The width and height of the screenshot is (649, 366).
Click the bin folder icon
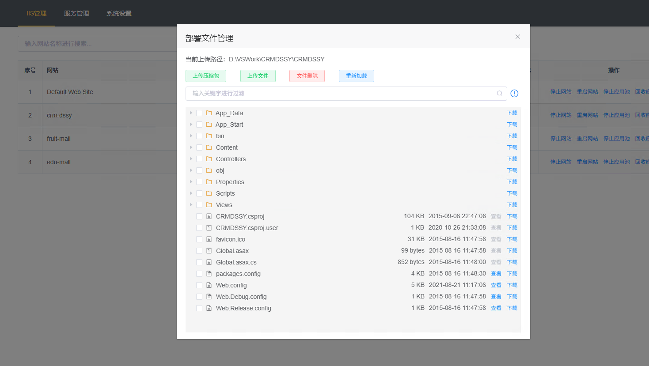pyautogui.click(x=209, y=136)
